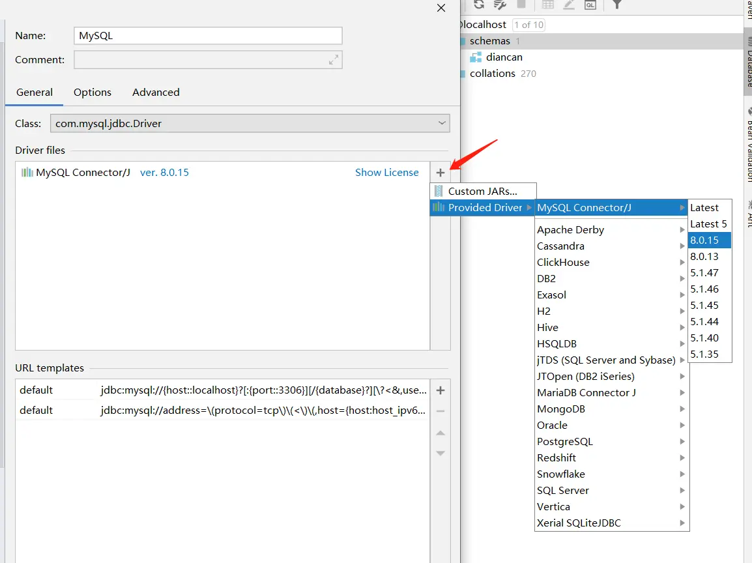Close the driver dialog with X icon
This screenshot has height=563, width=752.
click(x=441, y=8)
